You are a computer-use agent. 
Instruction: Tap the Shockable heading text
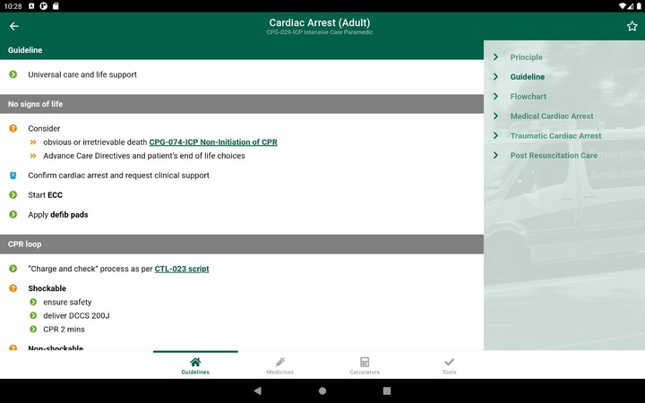[47, 288]
